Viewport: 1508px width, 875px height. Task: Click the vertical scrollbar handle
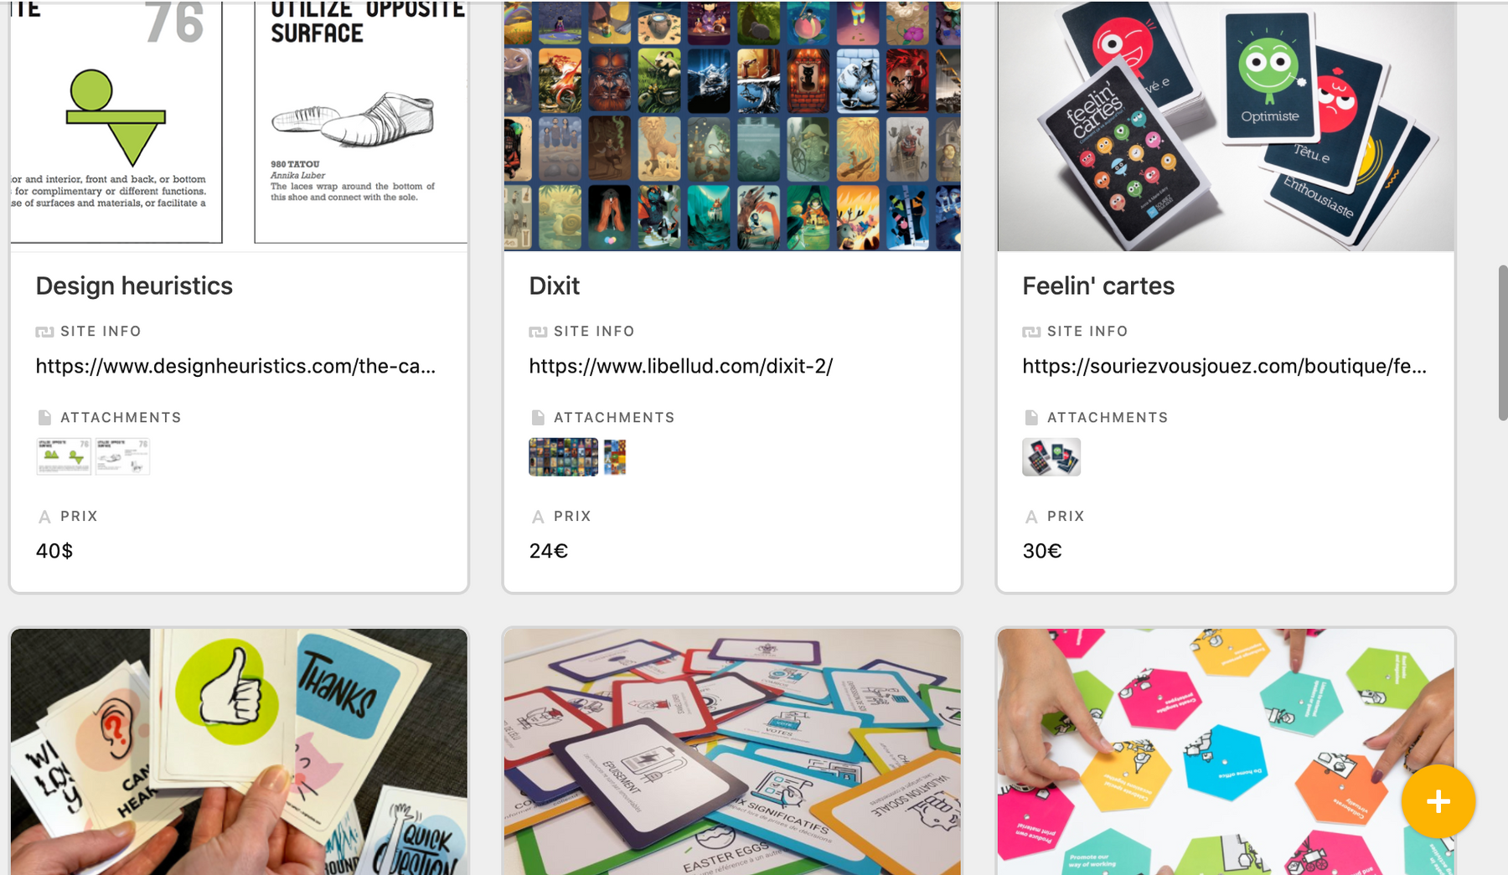coord(1502,342)
